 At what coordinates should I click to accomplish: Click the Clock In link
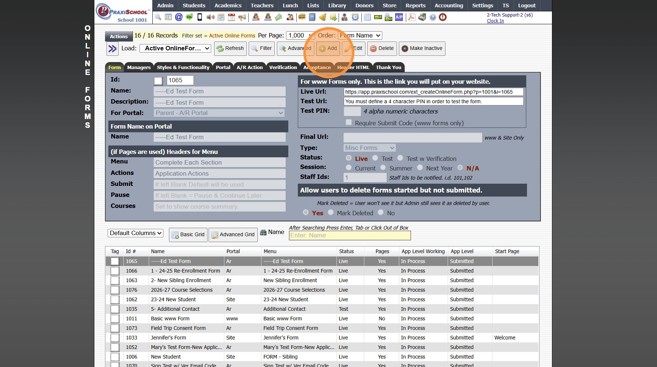coord(495,21)
